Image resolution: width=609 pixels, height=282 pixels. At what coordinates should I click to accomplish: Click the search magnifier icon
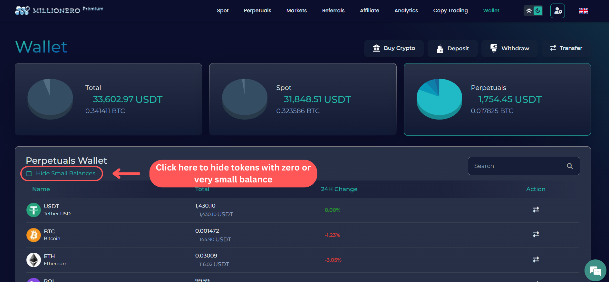(x=570, y=166)
